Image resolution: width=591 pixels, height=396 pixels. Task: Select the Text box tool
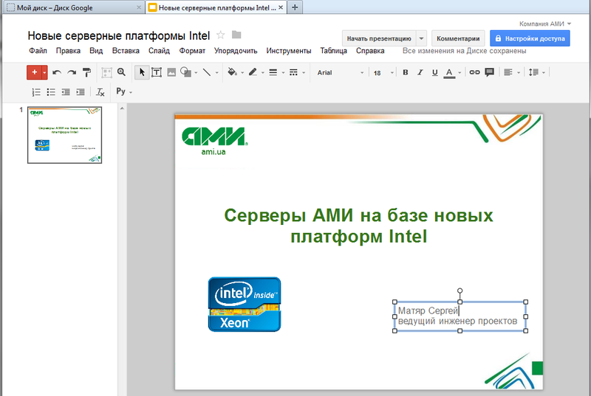click(157, 72)
